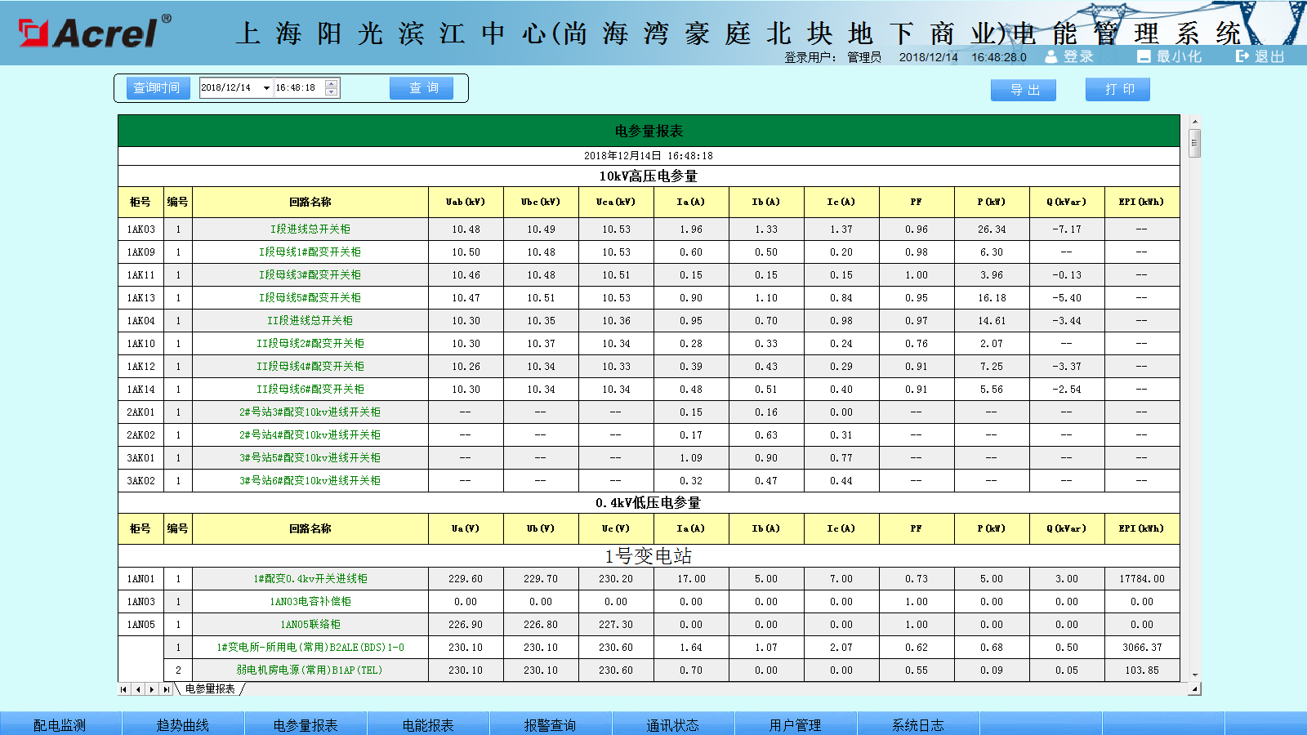Click the minimize (最小化) icon

click(1144, 56)
